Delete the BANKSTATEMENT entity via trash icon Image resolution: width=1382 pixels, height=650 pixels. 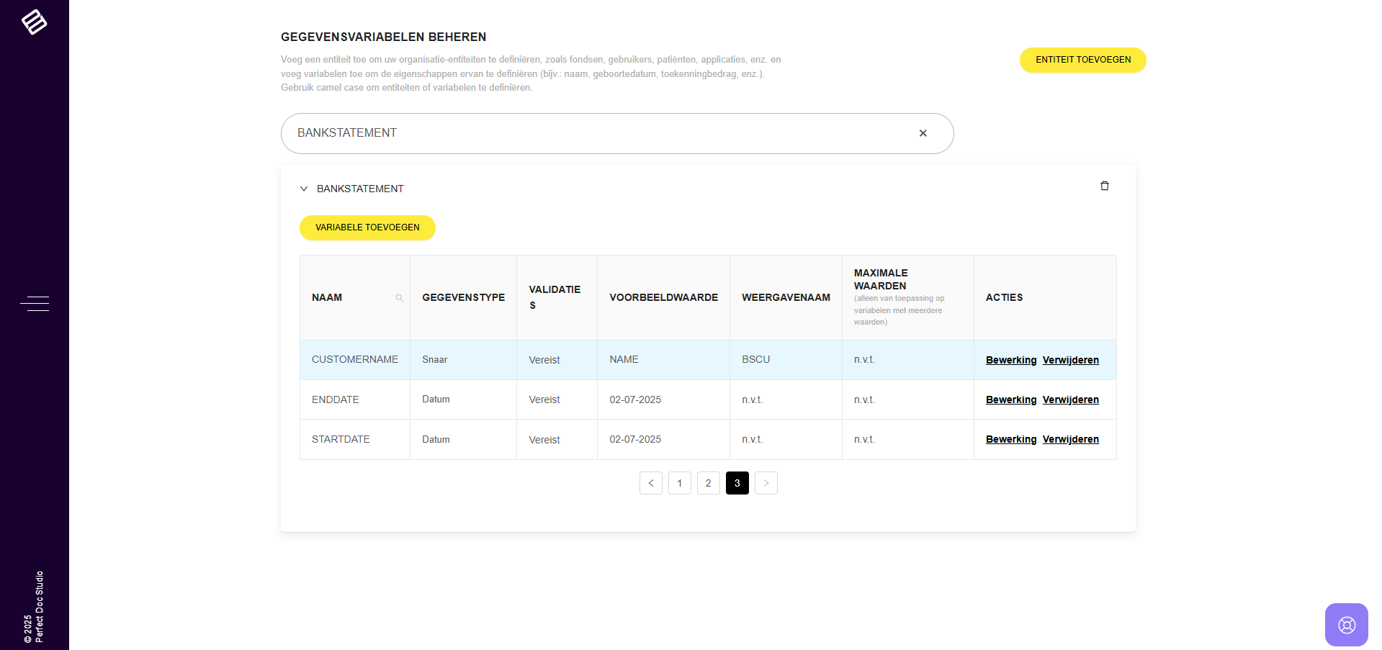click(1104, 186)
